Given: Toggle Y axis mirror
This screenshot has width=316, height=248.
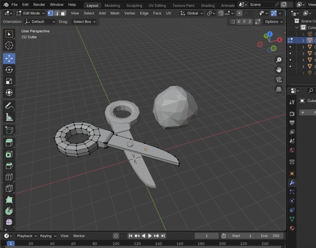Looking at the screenshot, I should tap(244, 22).
